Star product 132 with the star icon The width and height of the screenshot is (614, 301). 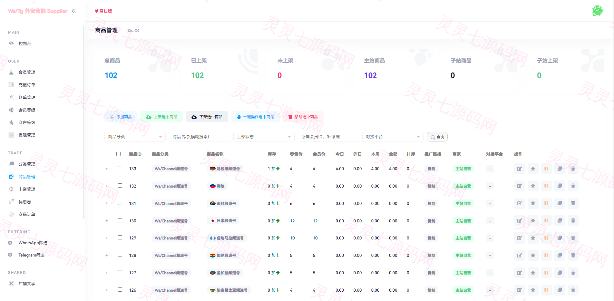click(533, 186)
